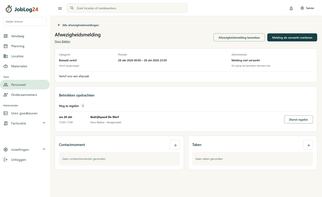Navigate to Uren goedkeuren
The width and height of the screenshot is (322, 197).
25,113
